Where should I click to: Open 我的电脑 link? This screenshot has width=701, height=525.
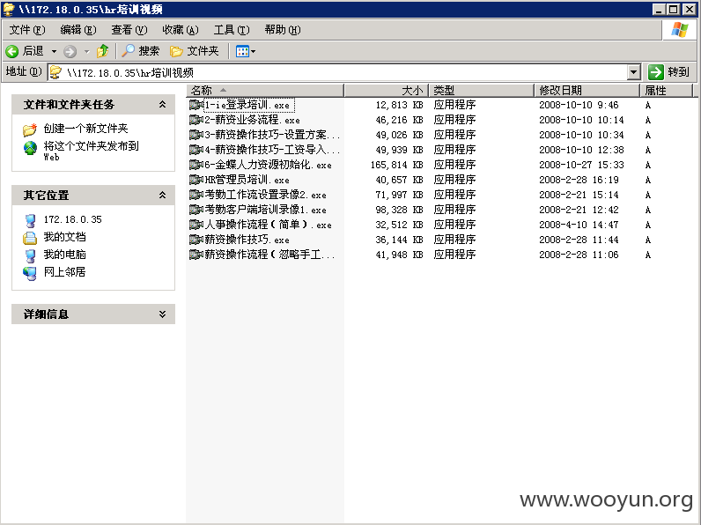65,255
